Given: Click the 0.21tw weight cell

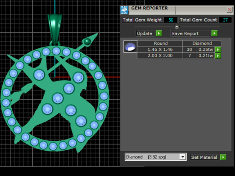Looking at the screenshot, I should [x=206, y=56].
